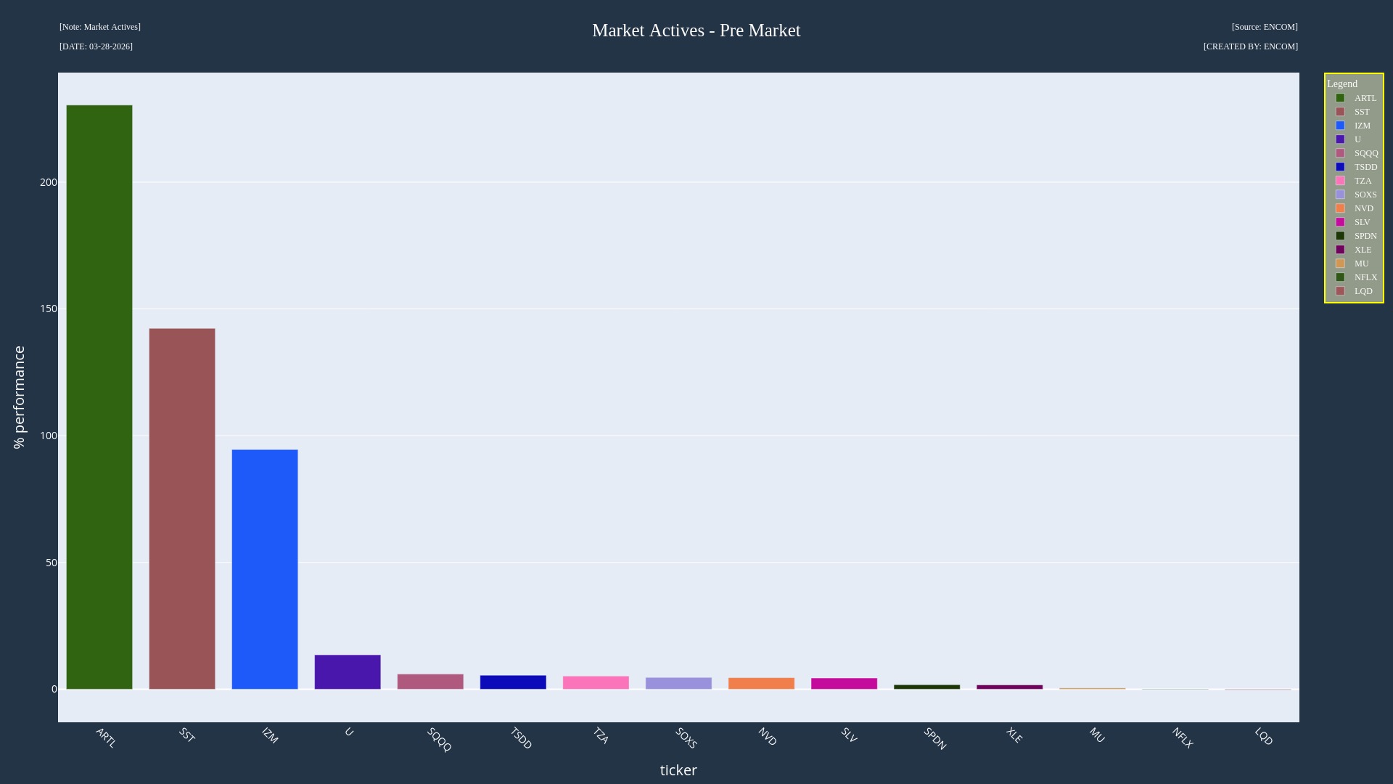Click the "% performance" y-axis title
Screen dimensions: 1393x784
tap(19, 397)
